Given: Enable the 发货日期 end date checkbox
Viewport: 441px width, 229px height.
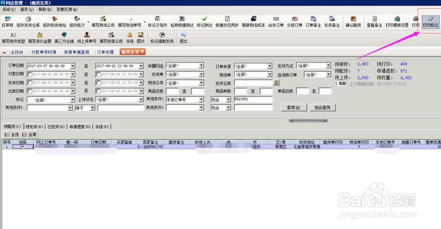Looking at the screenshot, I should tap(98, 83).
